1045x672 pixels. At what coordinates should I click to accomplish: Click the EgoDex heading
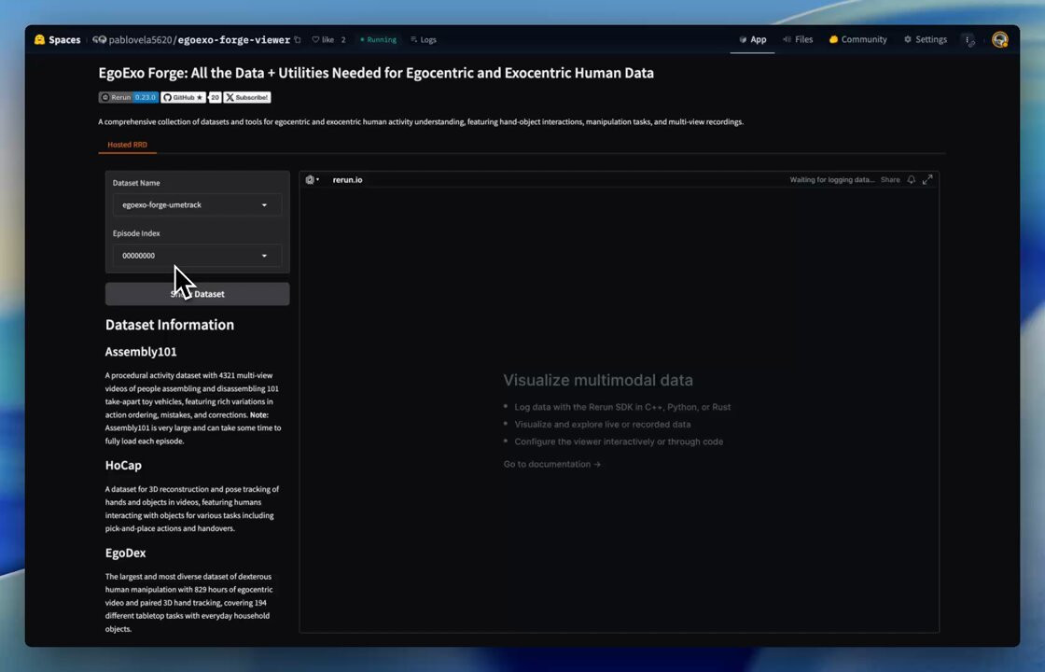point(125,553)
